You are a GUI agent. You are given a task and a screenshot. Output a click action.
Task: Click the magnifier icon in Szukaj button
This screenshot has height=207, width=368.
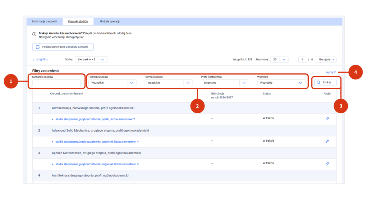point(318,82)
